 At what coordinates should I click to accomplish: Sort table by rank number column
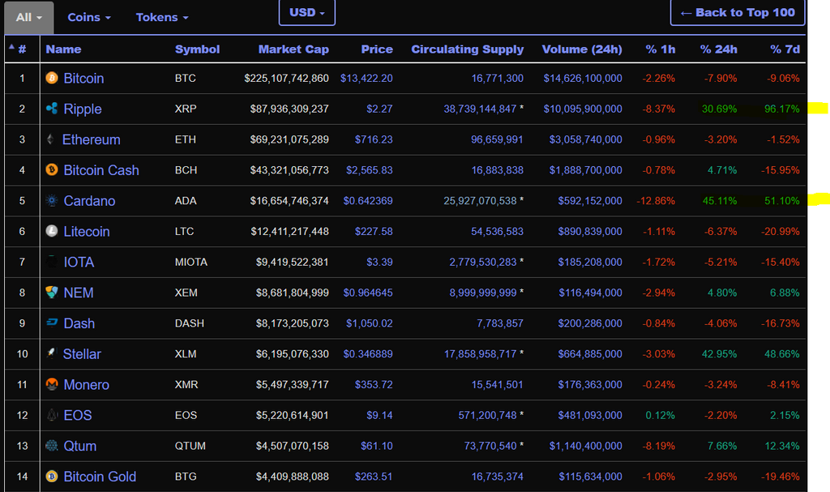pyautogui.click(x=22, y=49)
